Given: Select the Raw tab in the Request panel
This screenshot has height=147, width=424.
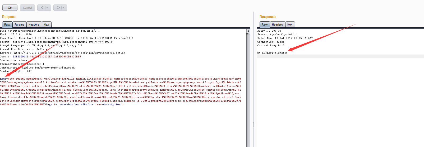Looking at the screenshot, I should (x=7, y=24).
